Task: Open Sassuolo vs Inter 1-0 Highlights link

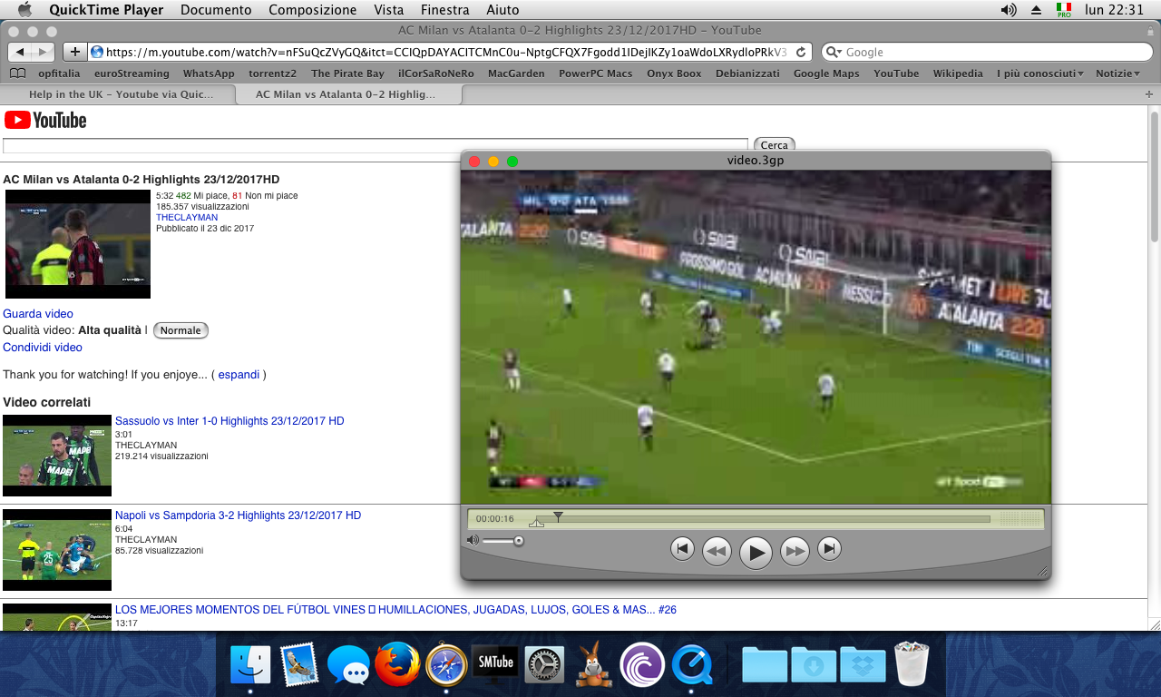Action: click(229, 421)
